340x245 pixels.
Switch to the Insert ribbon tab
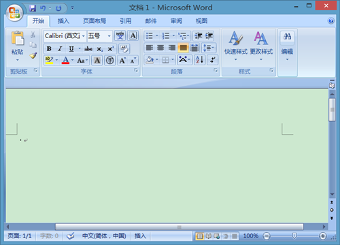(x=63, y=21)
